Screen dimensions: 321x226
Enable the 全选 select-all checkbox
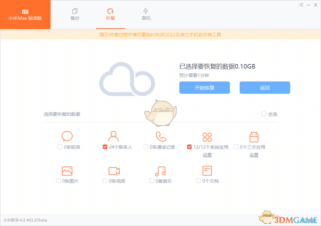coord(264,114)
